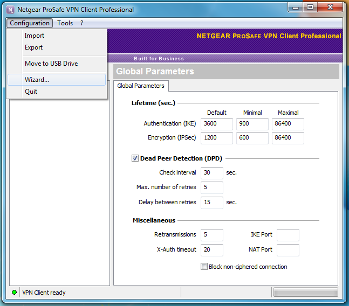Maximize the VPN Client window
Screen dimensions: 349x306
click(x=310, y=8)
